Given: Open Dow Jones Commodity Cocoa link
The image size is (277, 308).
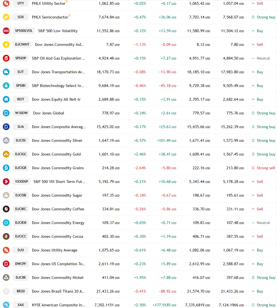Looking at the screenshot, I should coord(57,236).
